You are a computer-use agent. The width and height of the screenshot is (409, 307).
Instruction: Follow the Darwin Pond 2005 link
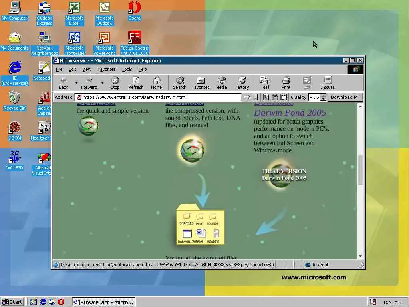[x=290, y=112]
